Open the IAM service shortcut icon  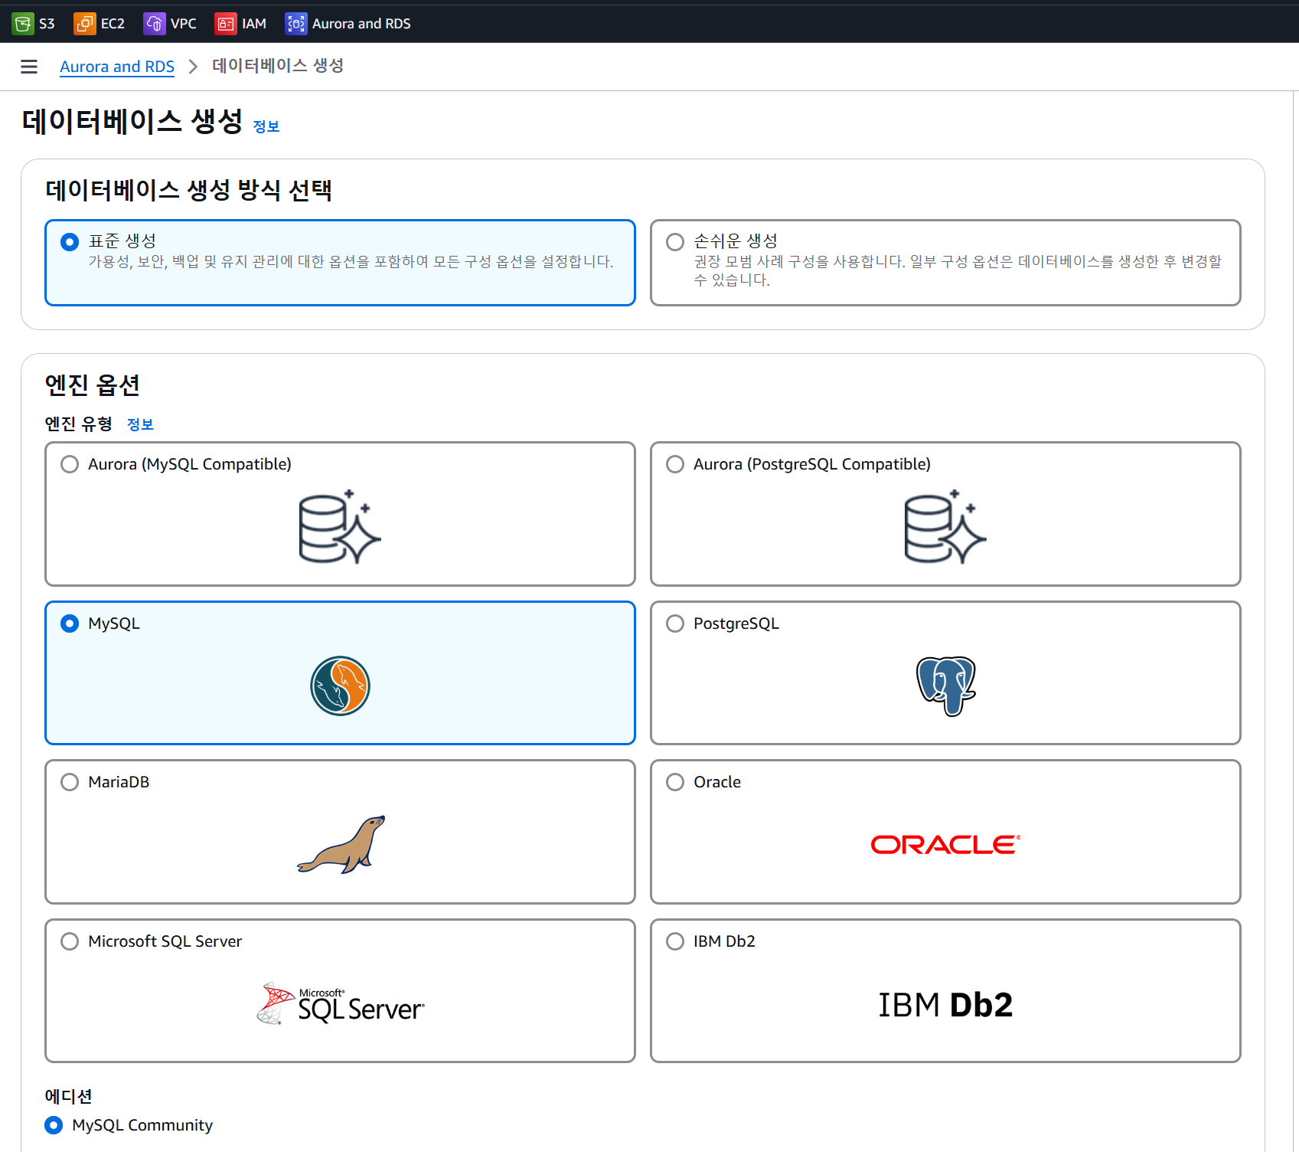(225, 23)
